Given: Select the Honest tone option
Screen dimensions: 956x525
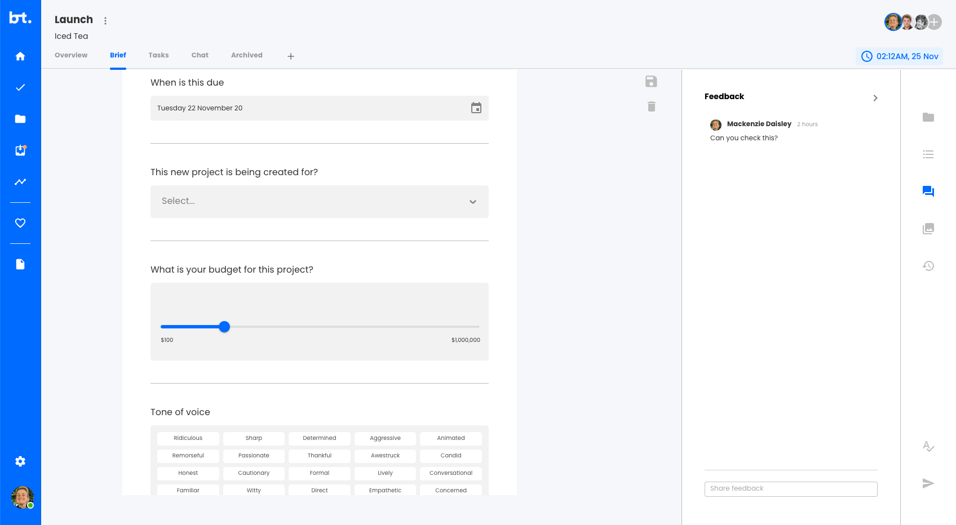Looking at the screenshot, I should pyautogui.click(x=188, y=473).
